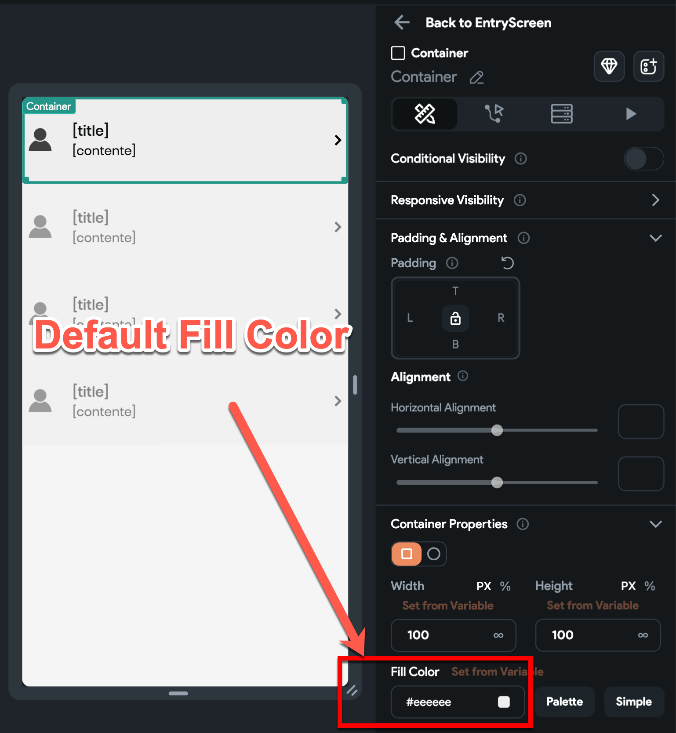676x733 pixels.
Task: Switch to the actions flow tab
Action: tap(494, 114)
